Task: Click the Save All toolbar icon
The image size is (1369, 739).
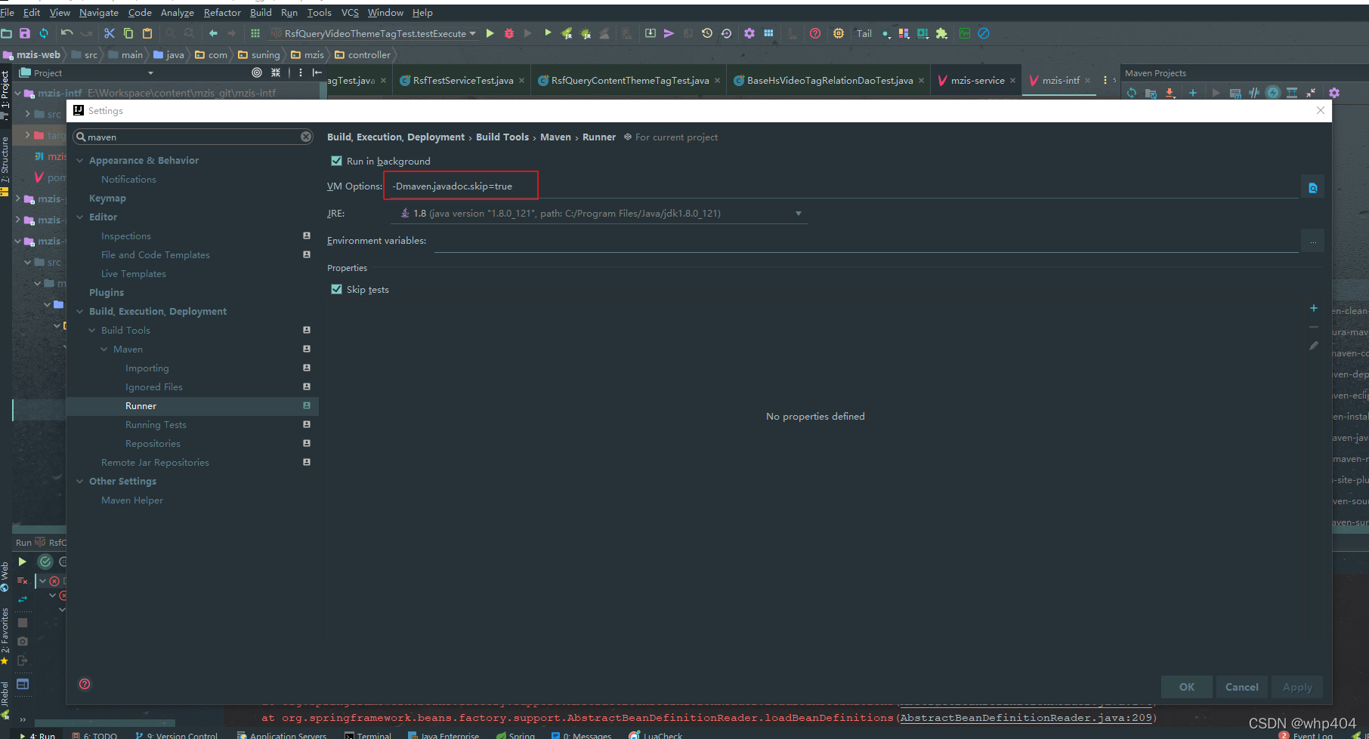Action: 25,33
